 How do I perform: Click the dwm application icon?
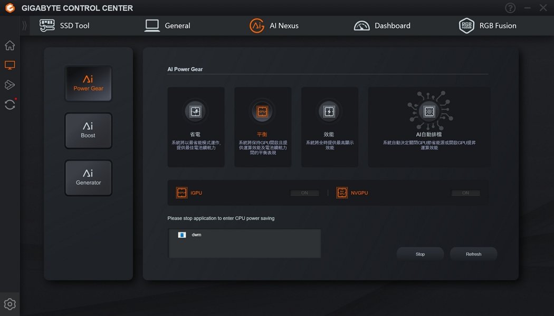182,235
